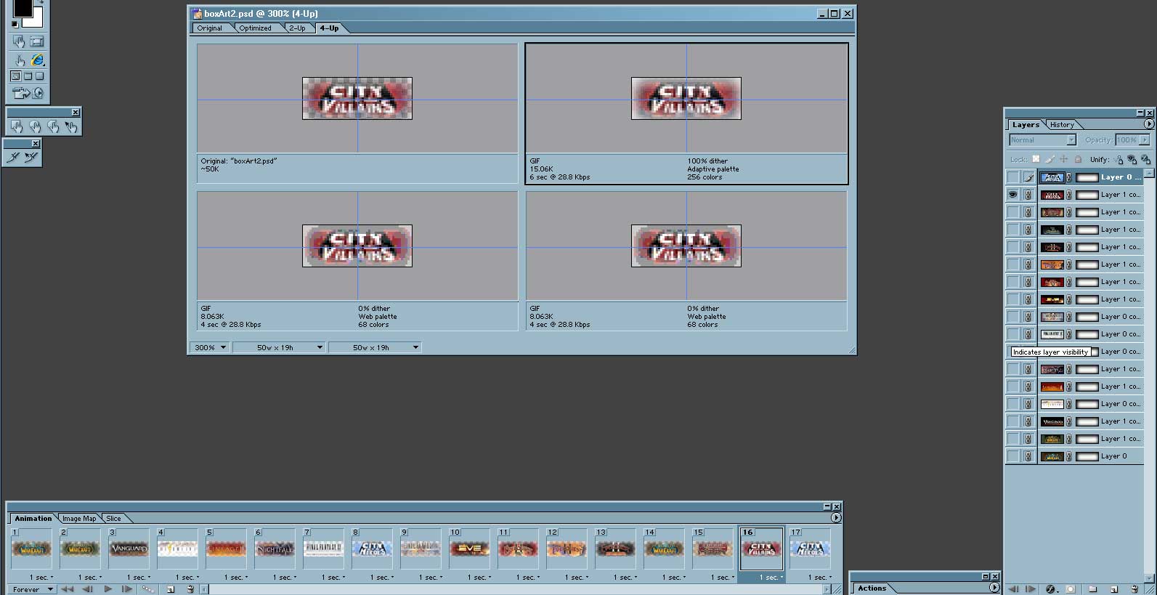This screenshot has height=595, width=1157.
Task: Open the Image Map palette tab
Action: [x=79, y=519]
